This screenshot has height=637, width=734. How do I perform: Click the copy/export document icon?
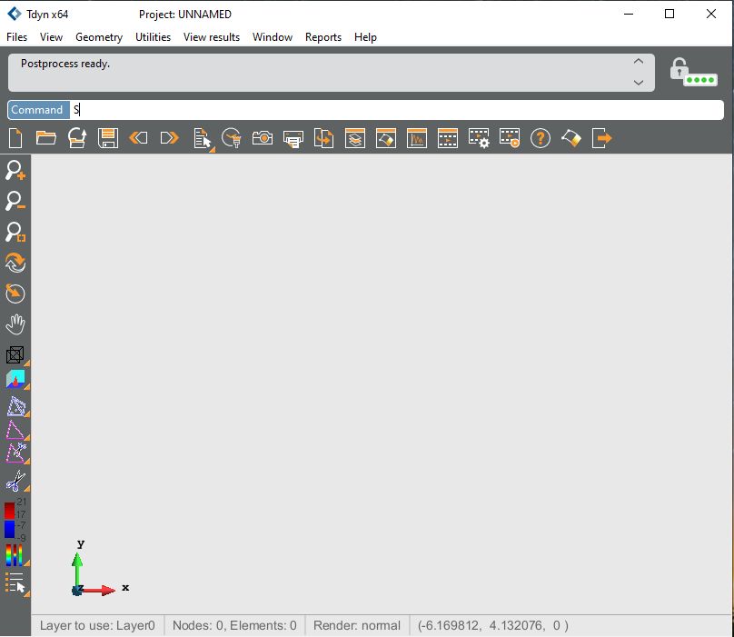(324, 138)
